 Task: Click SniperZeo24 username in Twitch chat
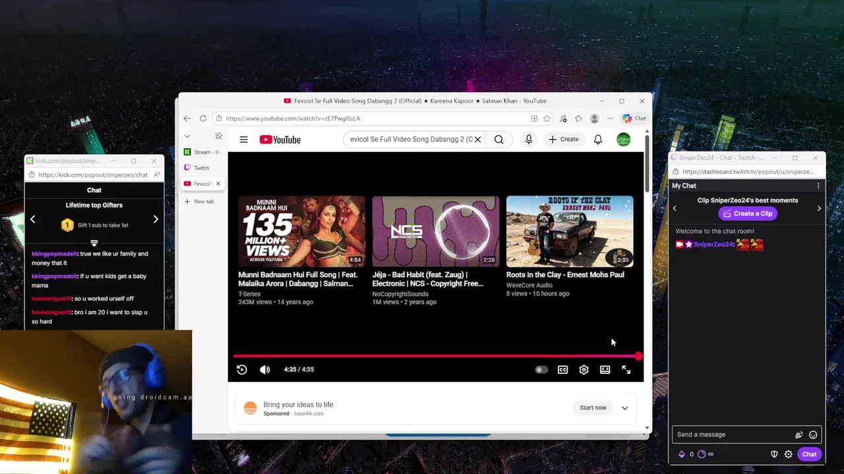coord(713,244)
